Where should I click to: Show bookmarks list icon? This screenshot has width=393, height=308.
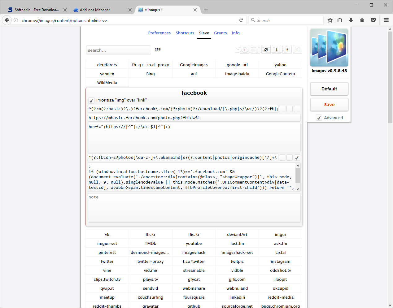point(340,20)
